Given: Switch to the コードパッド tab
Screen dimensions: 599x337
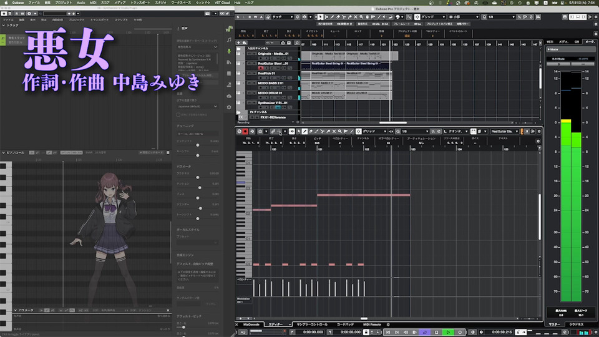Looking at the screenshot, I should pos(345,325).
